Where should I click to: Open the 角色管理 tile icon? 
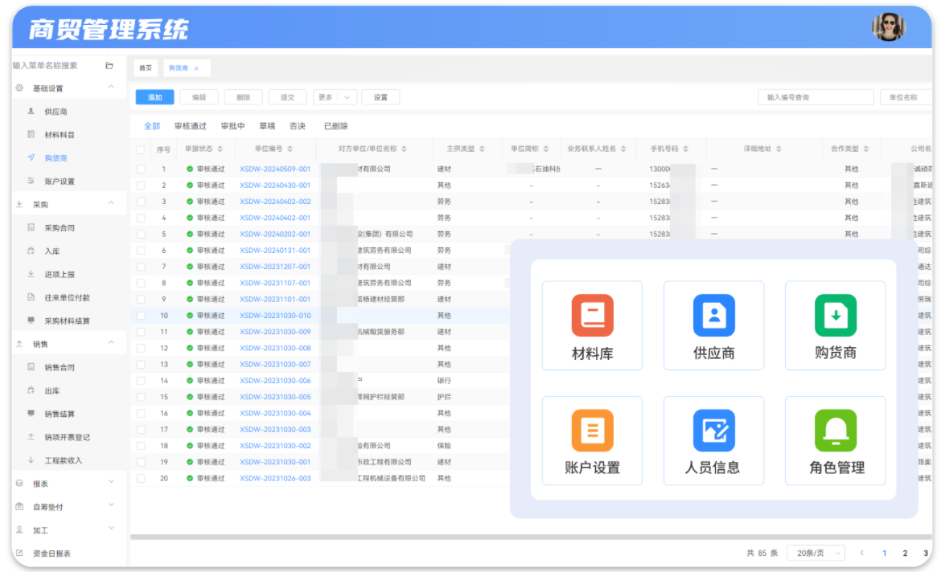[836, 431]
